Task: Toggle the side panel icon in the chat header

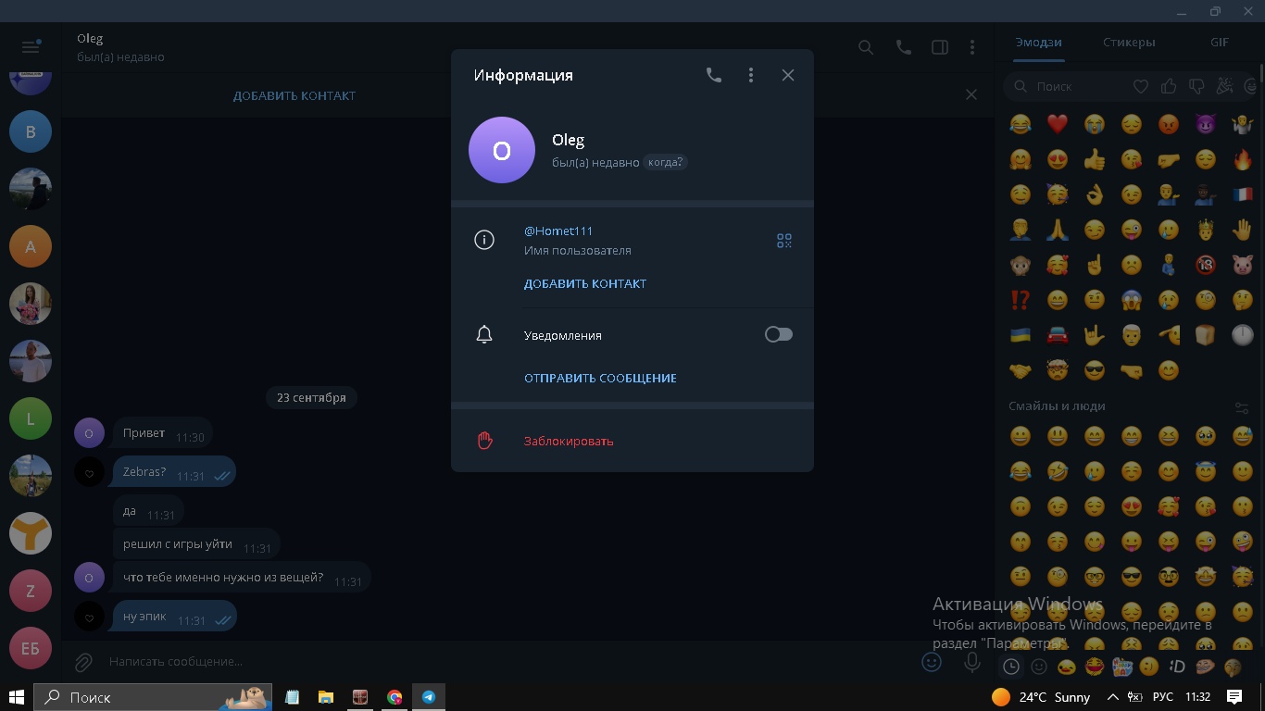Action: tap(940, 47)
